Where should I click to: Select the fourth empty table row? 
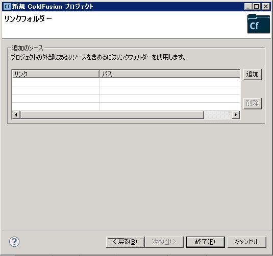126,107
